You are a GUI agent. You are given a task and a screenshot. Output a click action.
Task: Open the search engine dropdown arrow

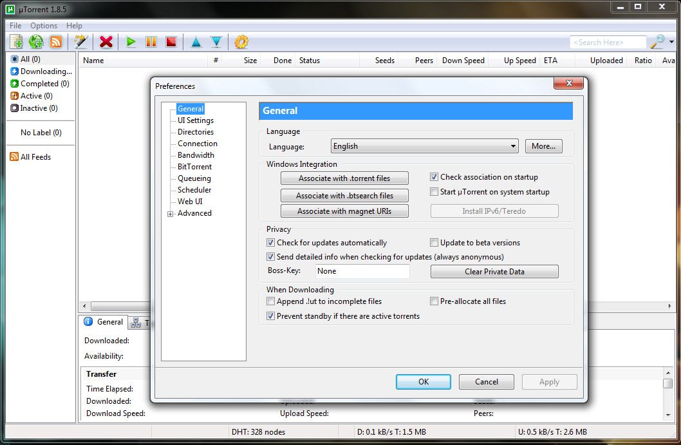coord(671,42)
